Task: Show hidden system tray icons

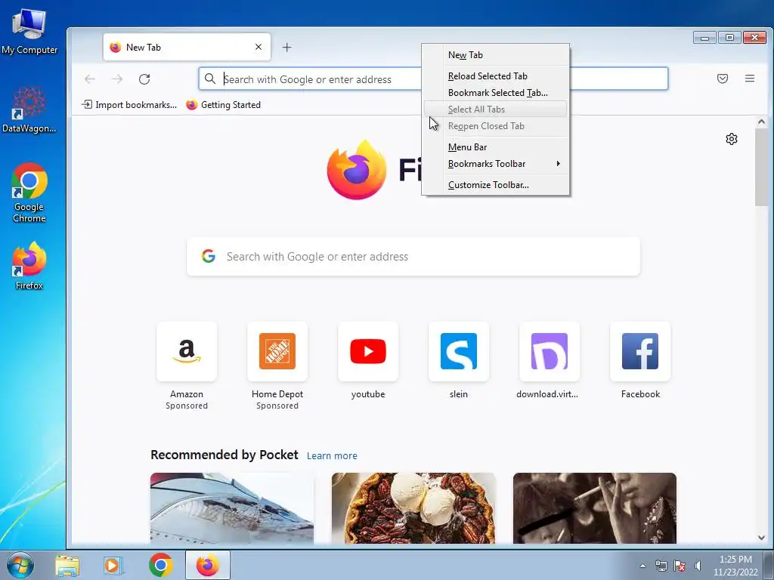Action: [x=642, y=566]
